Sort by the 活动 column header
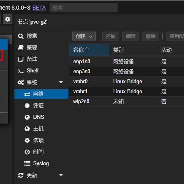The width and height of the screenshot is (184, 184). point(171,50)
